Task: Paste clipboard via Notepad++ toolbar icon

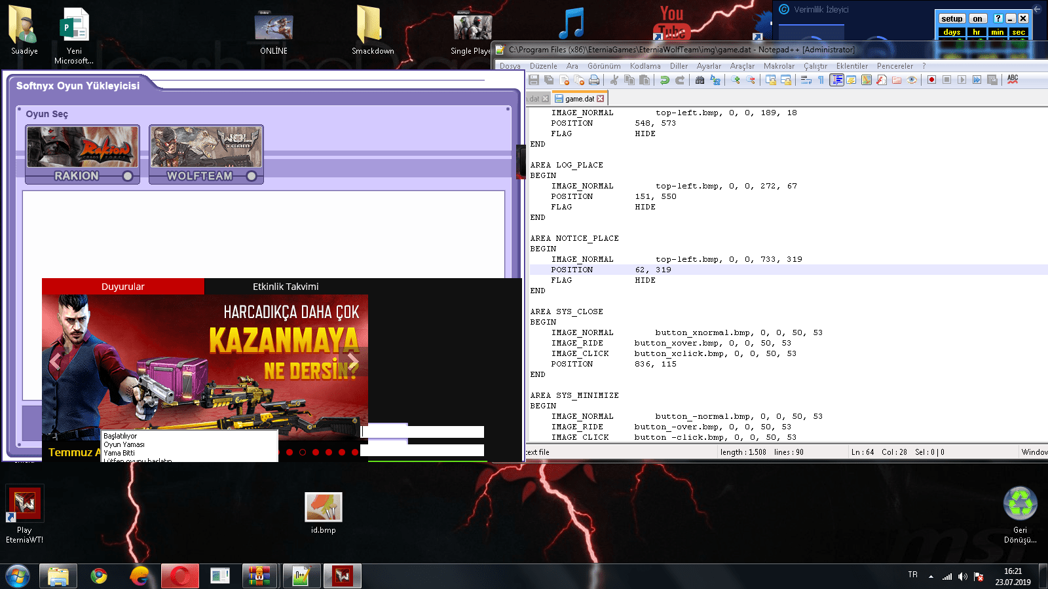Action: (645, 80)
